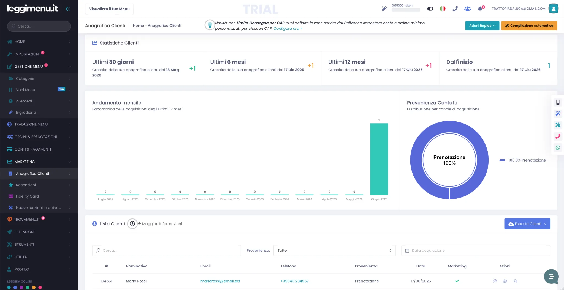Collapse the Marketing section
Image resolution: width=564 pixels, height=290 pixels.
click(x=39, y=162)
